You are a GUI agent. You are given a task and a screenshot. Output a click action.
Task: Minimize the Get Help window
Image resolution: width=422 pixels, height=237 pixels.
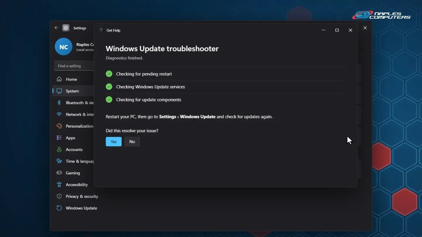tap(324, 30)
